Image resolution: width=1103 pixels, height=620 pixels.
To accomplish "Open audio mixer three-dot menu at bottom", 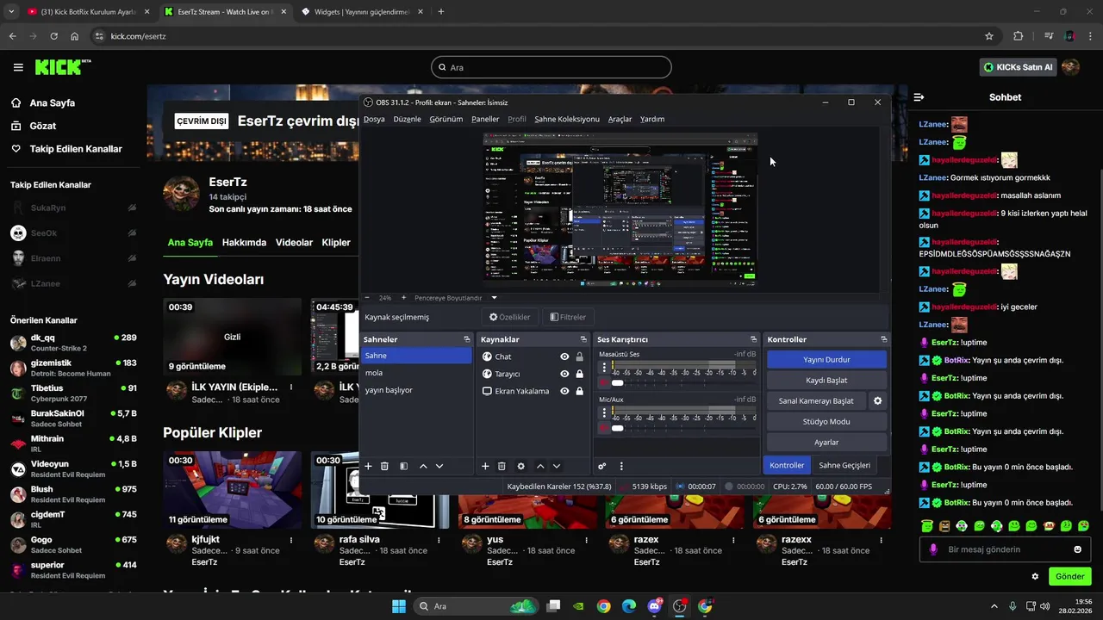I will (621, 466).
